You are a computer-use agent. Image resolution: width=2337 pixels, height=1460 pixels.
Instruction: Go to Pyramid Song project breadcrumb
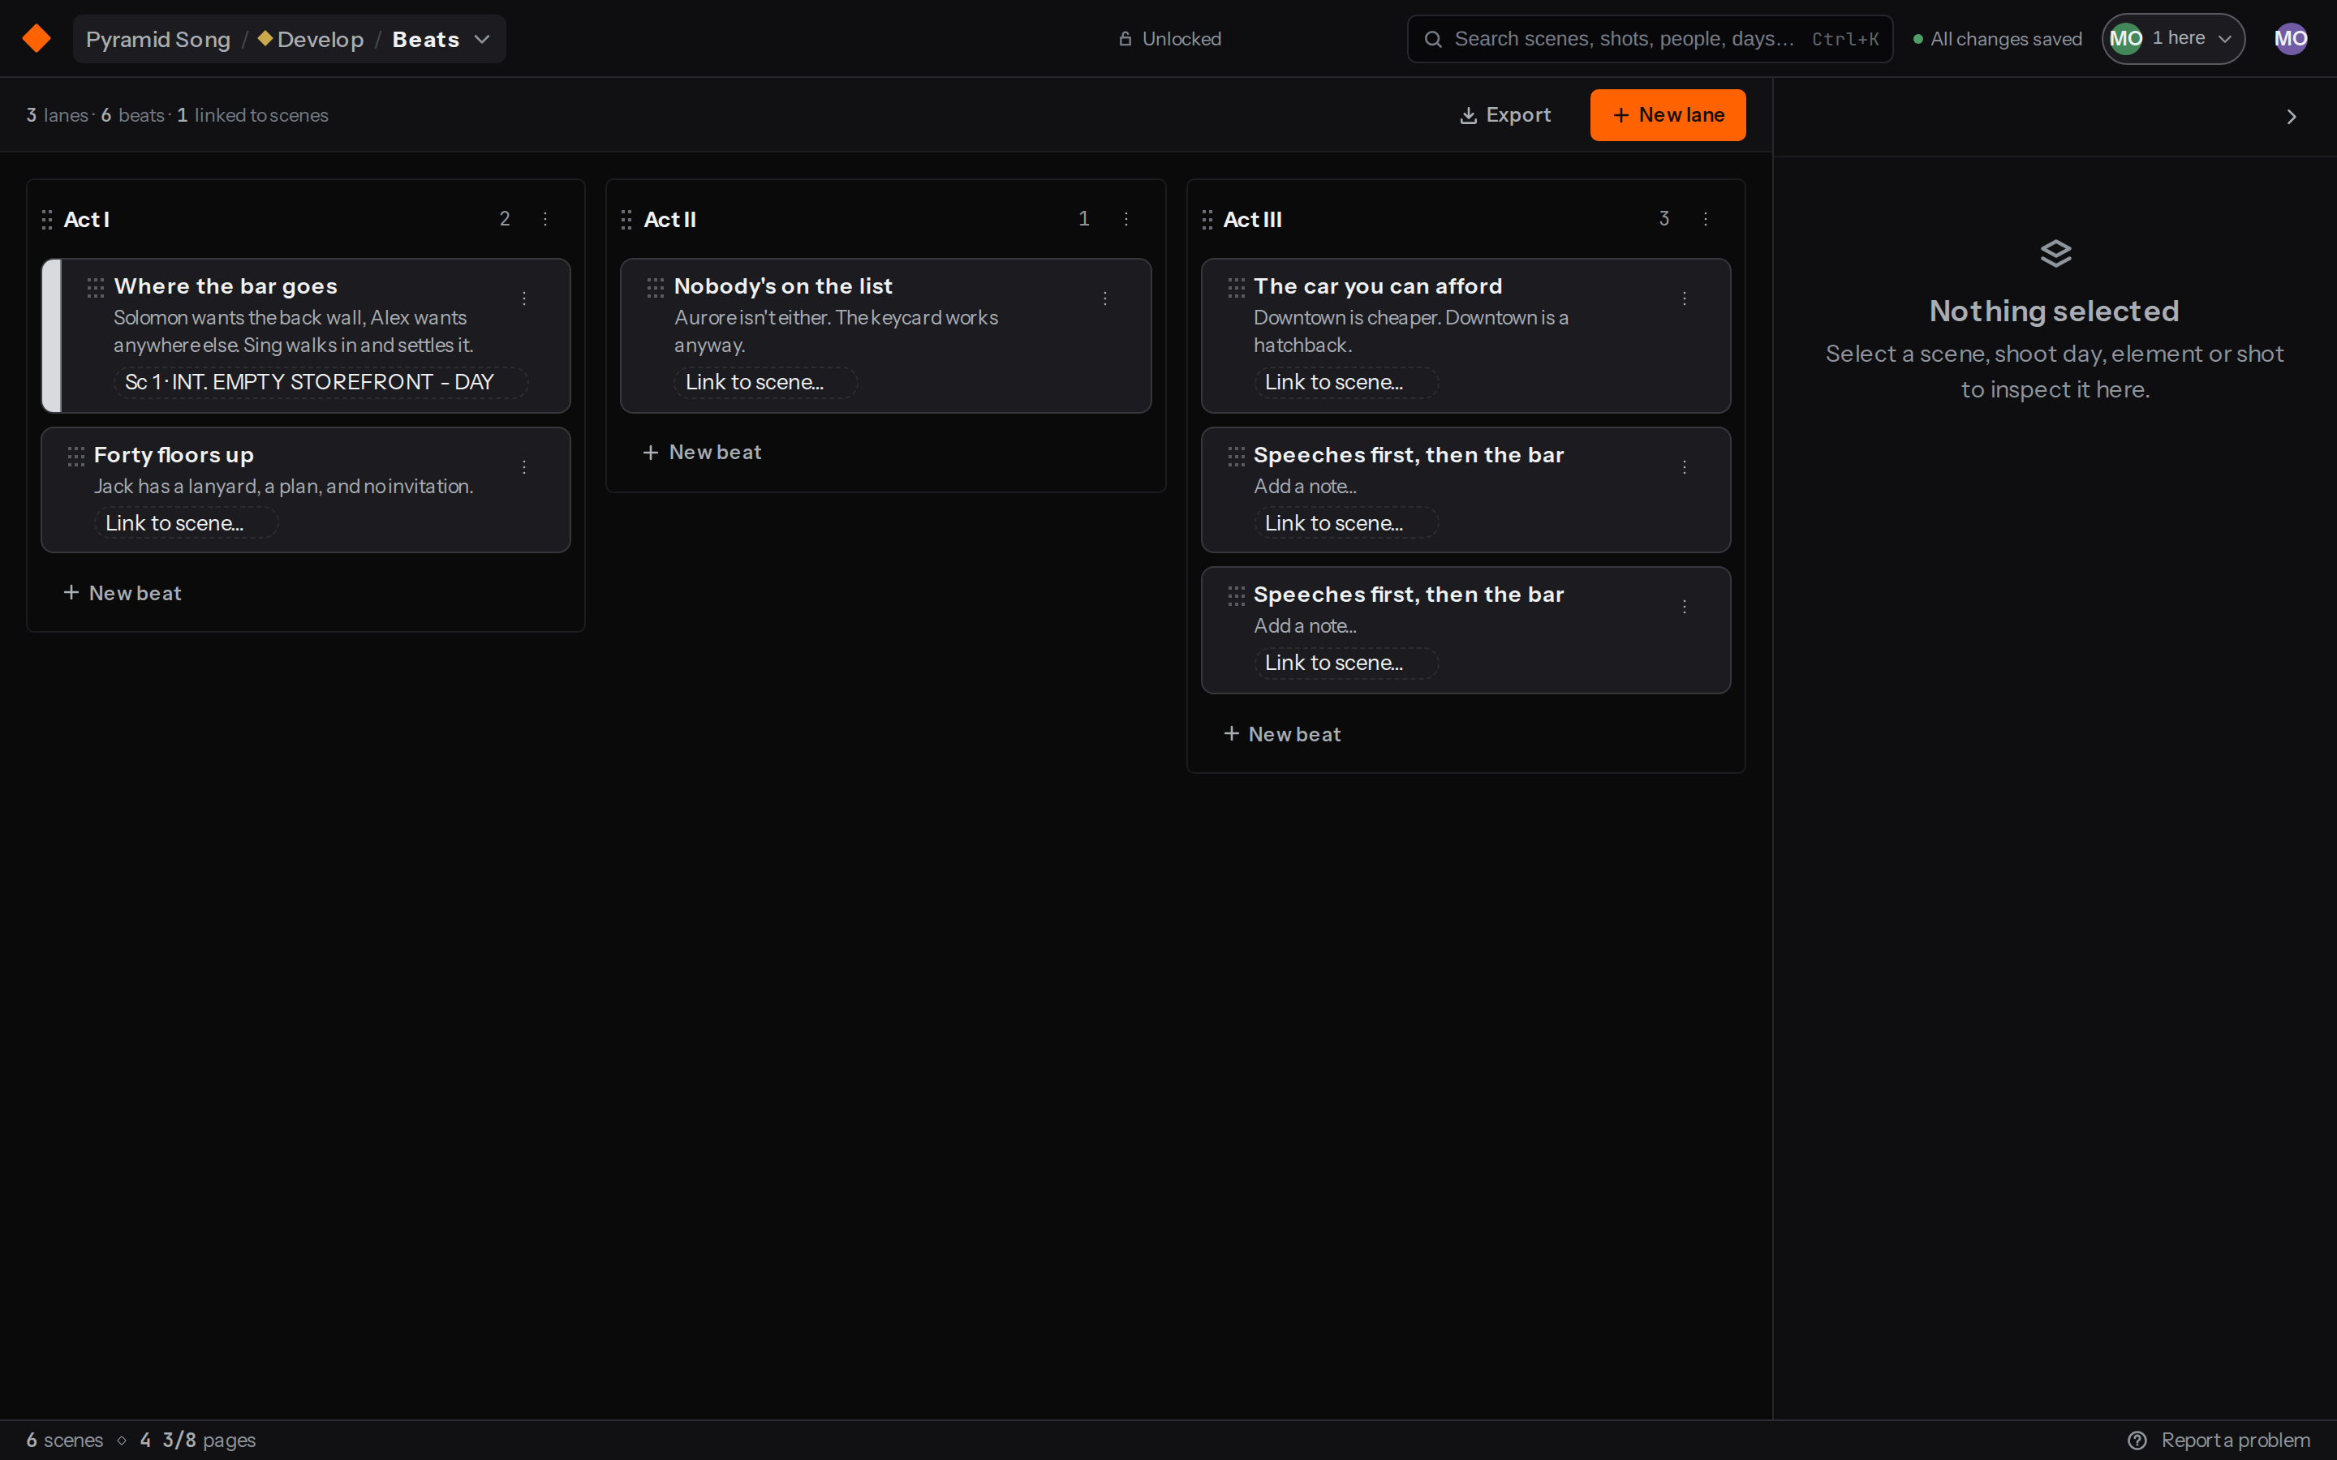158,40
